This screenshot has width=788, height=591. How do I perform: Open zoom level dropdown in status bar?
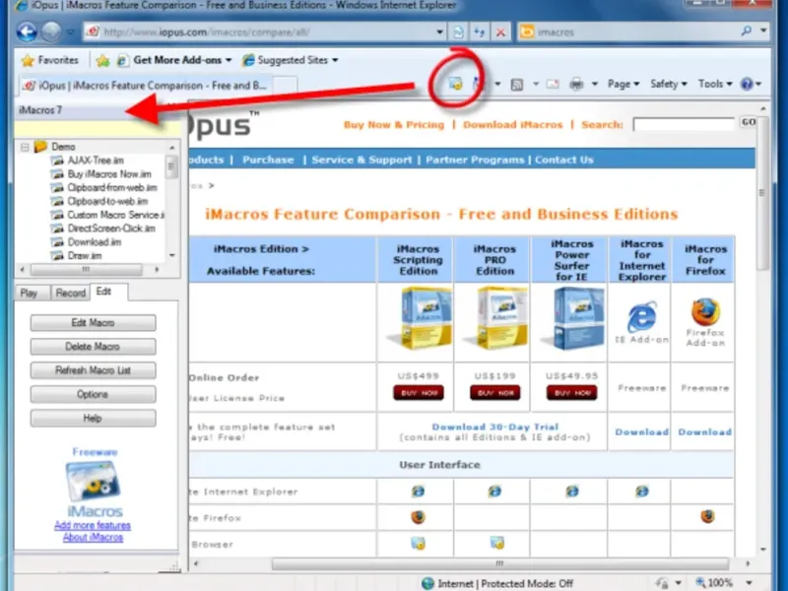749,583
